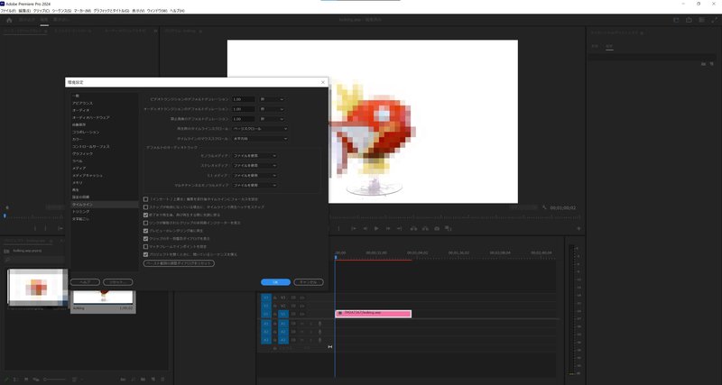722x385 pixels.
Task: Open the モノラルメディア dropdown
Action: (x=255, y=156)
